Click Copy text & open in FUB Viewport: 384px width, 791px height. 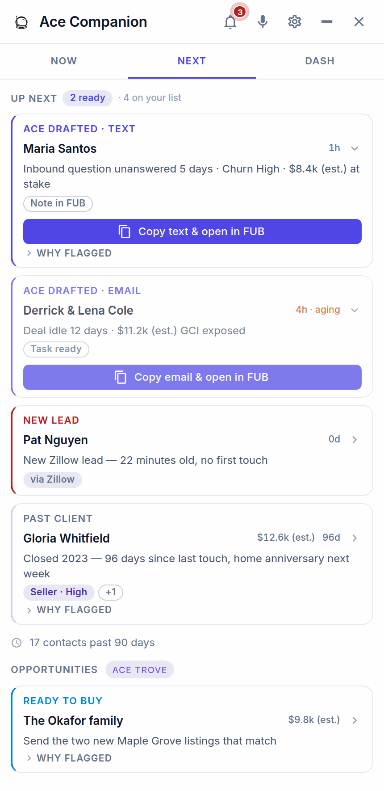pos(192,231)
